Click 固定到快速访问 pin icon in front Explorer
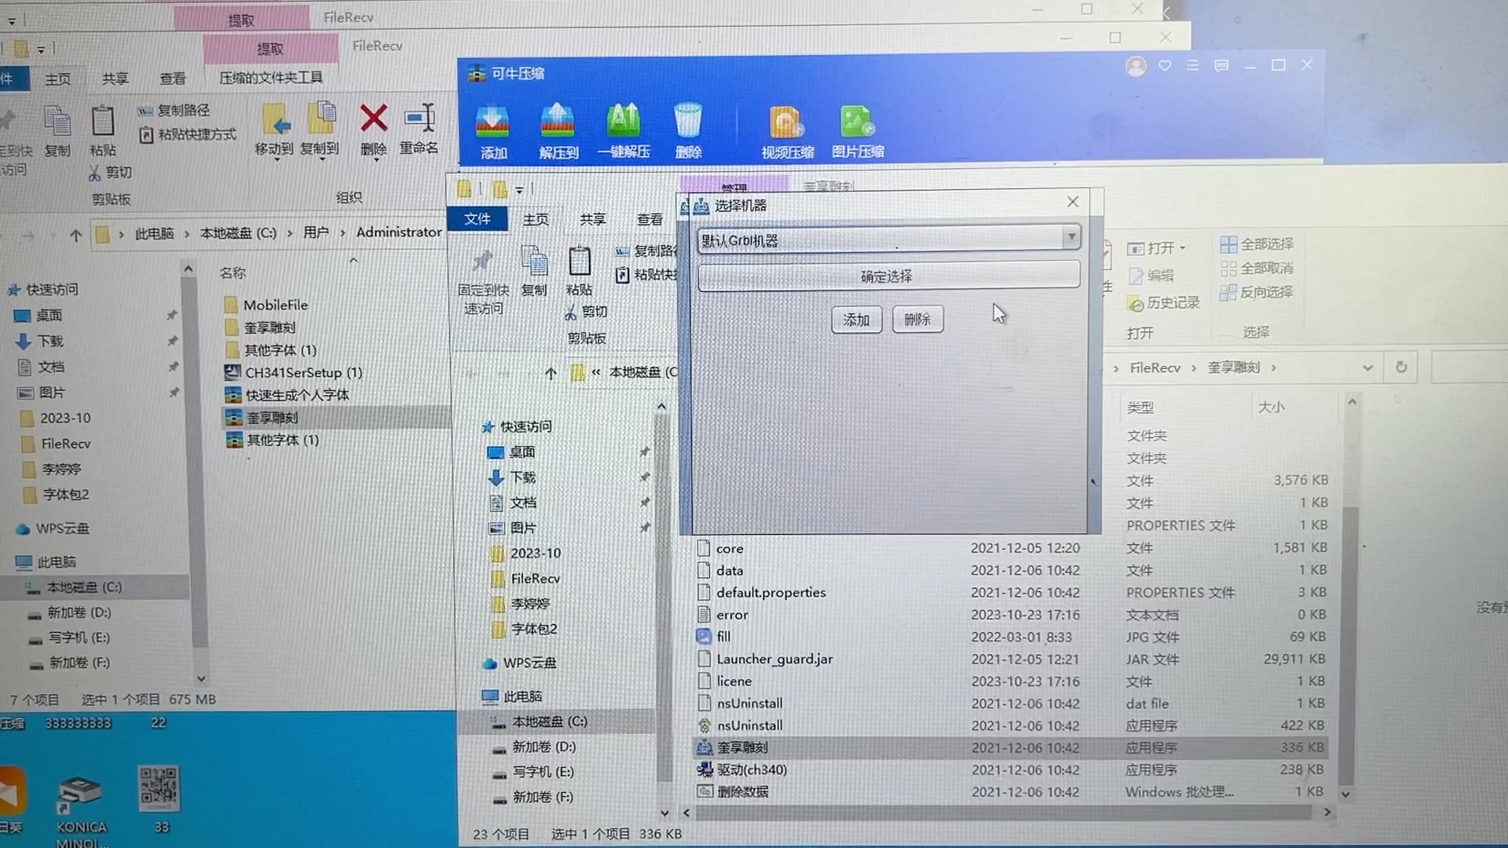Screen dimensions: 1508x848 (482, 261)
